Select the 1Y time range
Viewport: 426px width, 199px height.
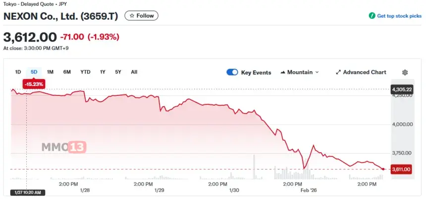coord(103,72)
